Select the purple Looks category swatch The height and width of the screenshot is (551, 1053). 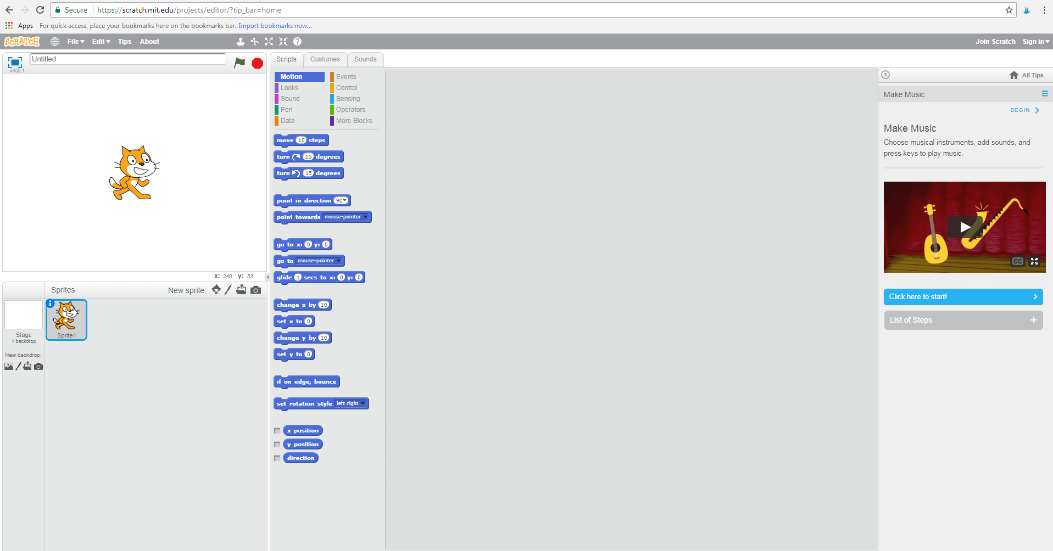(x=277, y=88)
